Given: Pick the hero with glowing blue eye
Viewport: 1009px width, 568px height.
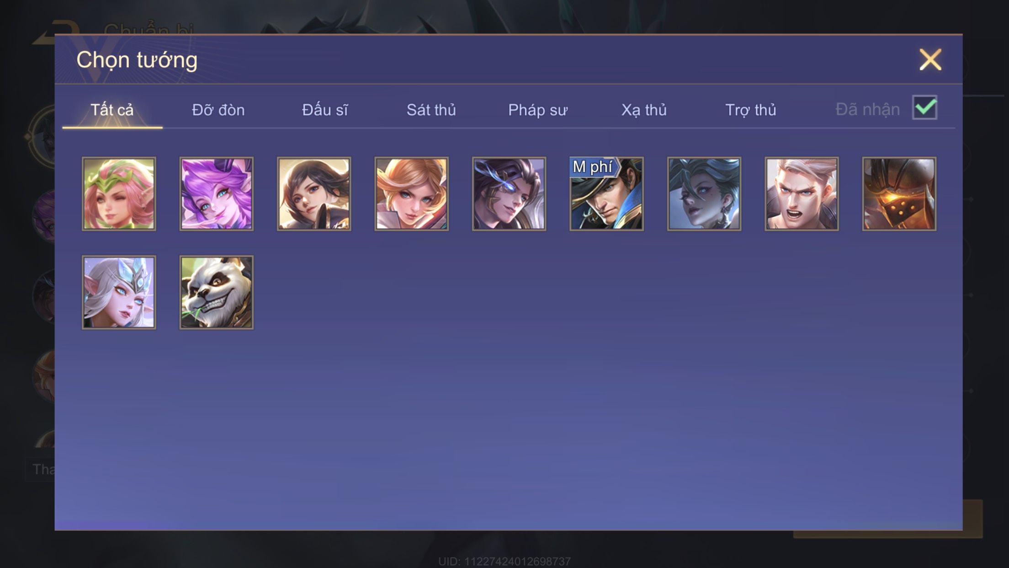Looking at the screenshot, I should pos(509,194).
